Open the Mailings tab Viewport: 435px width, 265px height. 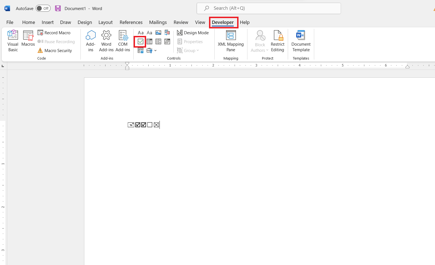click(158, 22)
